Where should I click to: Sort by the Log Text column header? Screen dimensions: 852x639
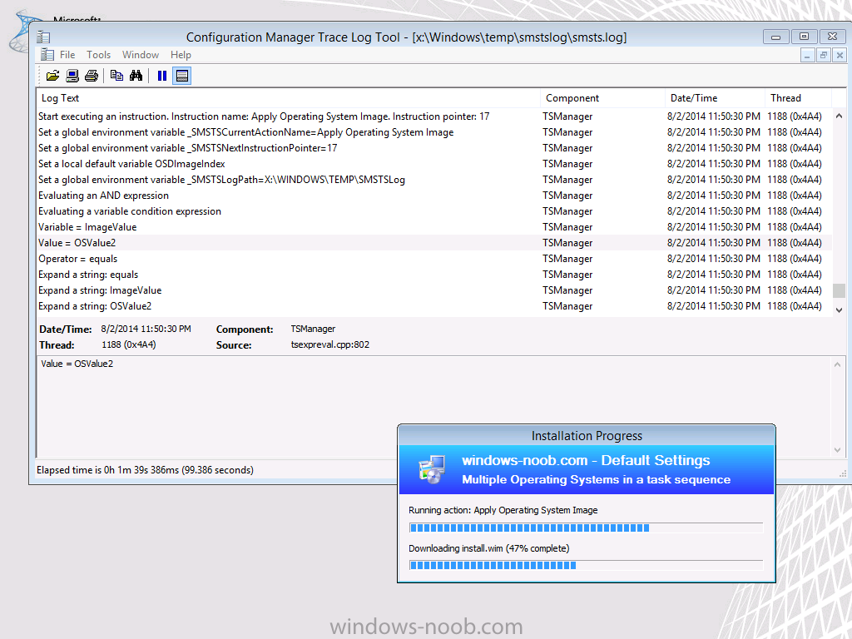coord(288,98)
